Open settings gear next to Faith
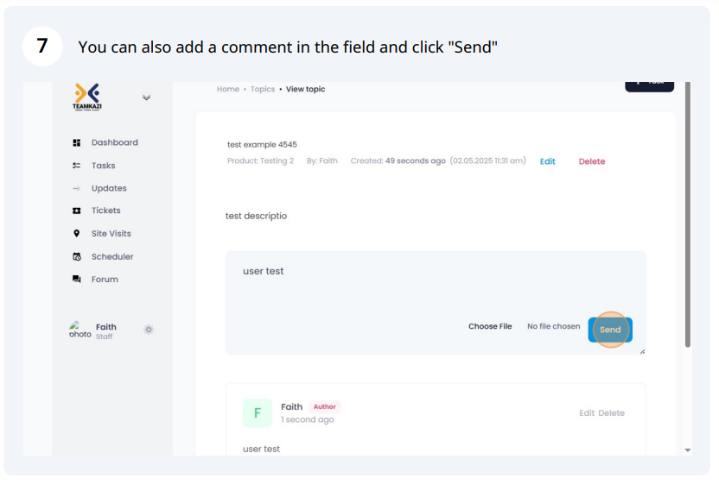 pos(149,330)
